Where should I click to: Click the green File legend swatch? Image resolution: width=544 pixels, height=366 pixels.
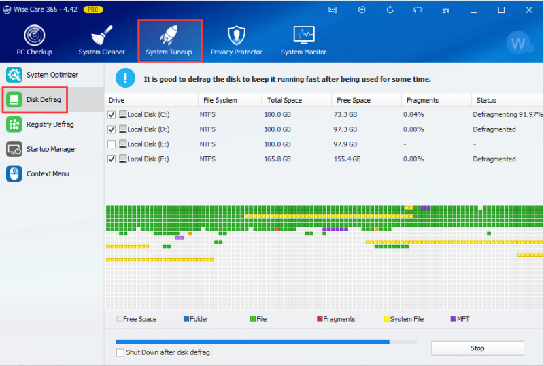click(x=253, y=319)
